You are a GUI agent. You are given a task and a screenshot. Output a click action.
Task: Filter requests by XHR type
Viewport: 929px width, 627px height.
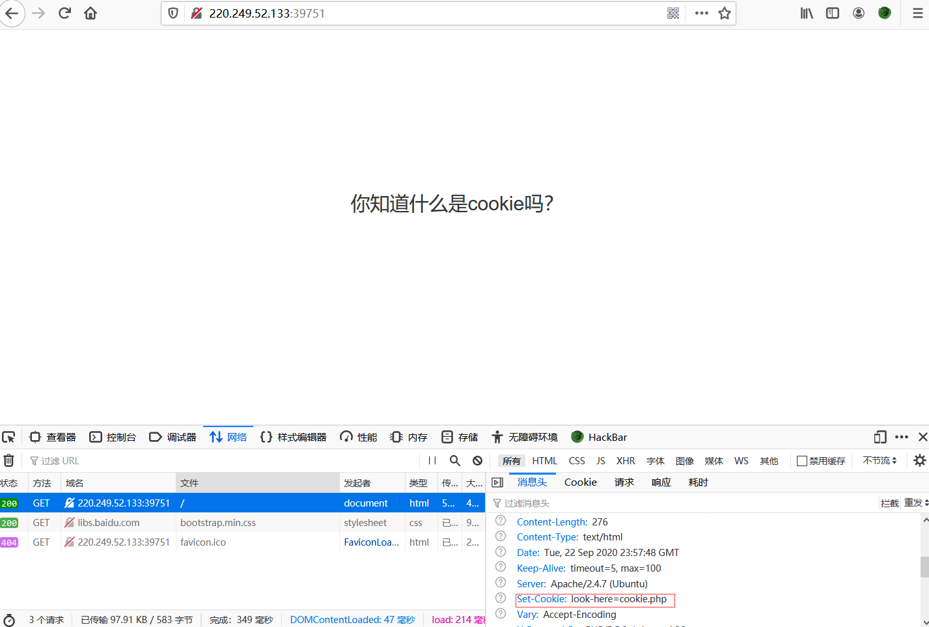tap(625, 461)
